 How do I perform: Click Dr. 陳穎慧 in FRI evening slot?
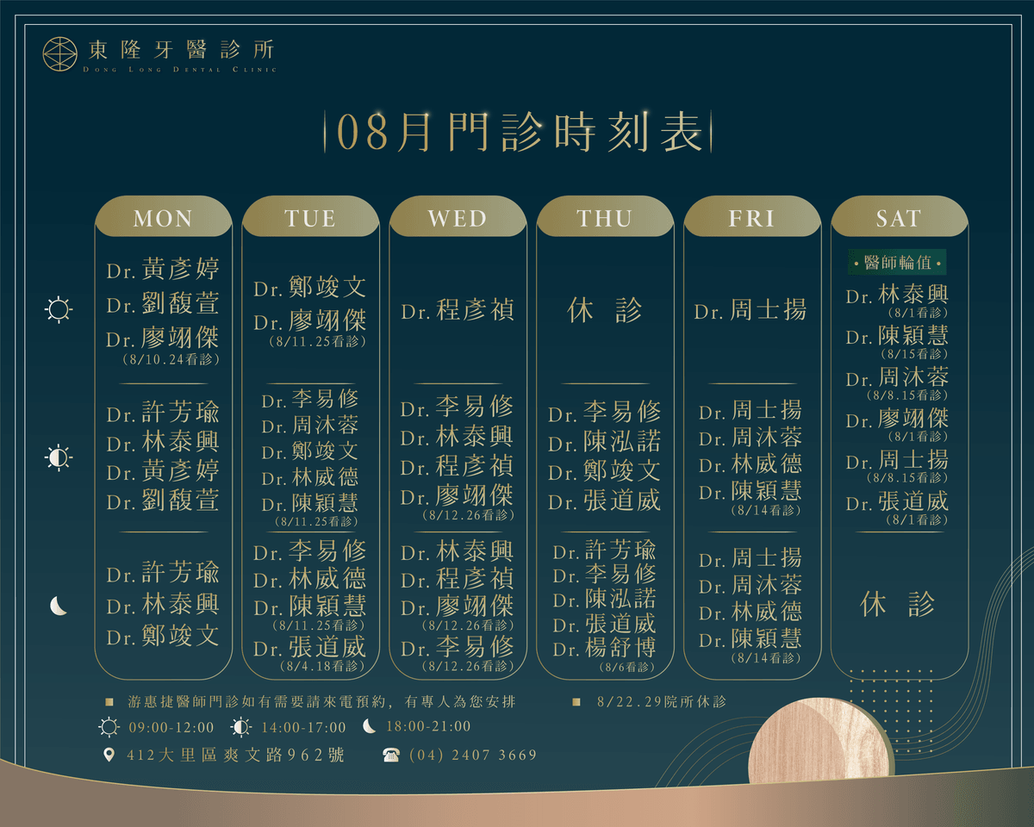point(751,639)
